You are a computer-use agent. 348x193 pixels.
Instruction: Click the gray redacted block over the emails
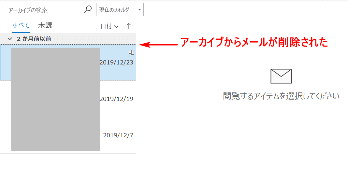click(55, 100)
